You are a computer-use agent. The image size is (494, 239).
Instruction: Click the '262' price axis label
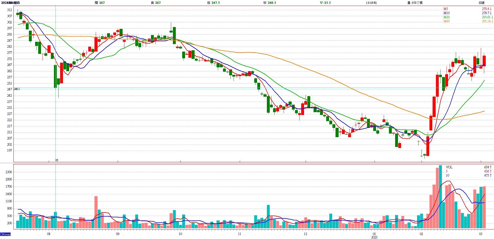[x=10, y=71]
